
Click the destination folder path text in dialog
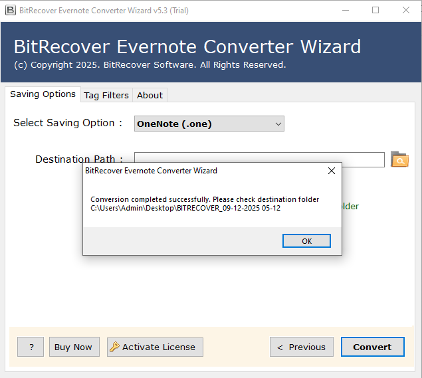(x=185, y=208)
